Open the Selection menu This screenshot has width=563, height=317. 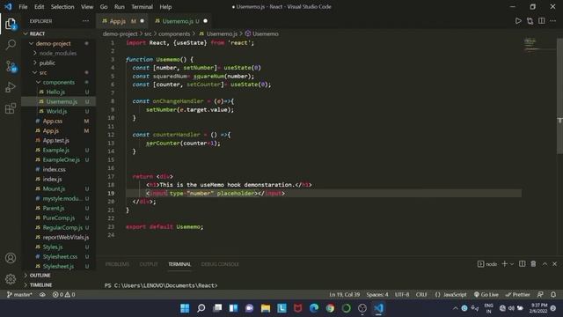pos(62,7)
